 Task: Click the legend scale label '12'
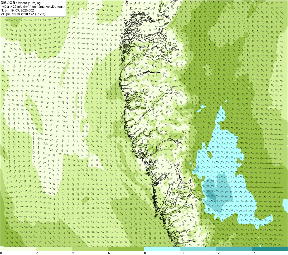click(218, 253)
